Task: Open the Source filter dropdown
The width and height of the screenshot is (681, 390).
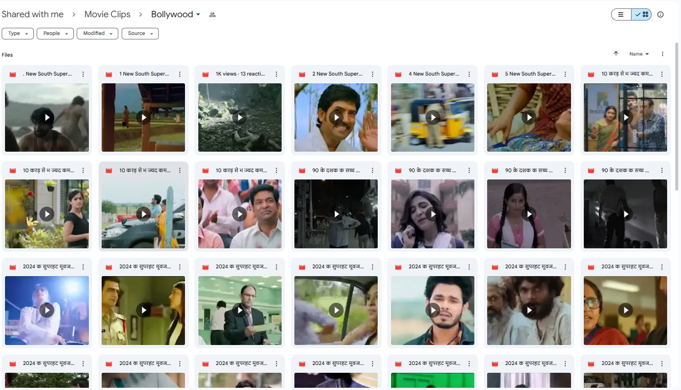Action: (140, 34)
